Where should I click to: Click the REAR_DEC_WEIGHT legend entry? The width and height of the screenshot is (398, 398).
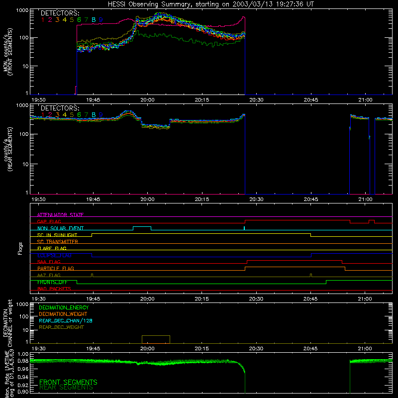[61, 327]
